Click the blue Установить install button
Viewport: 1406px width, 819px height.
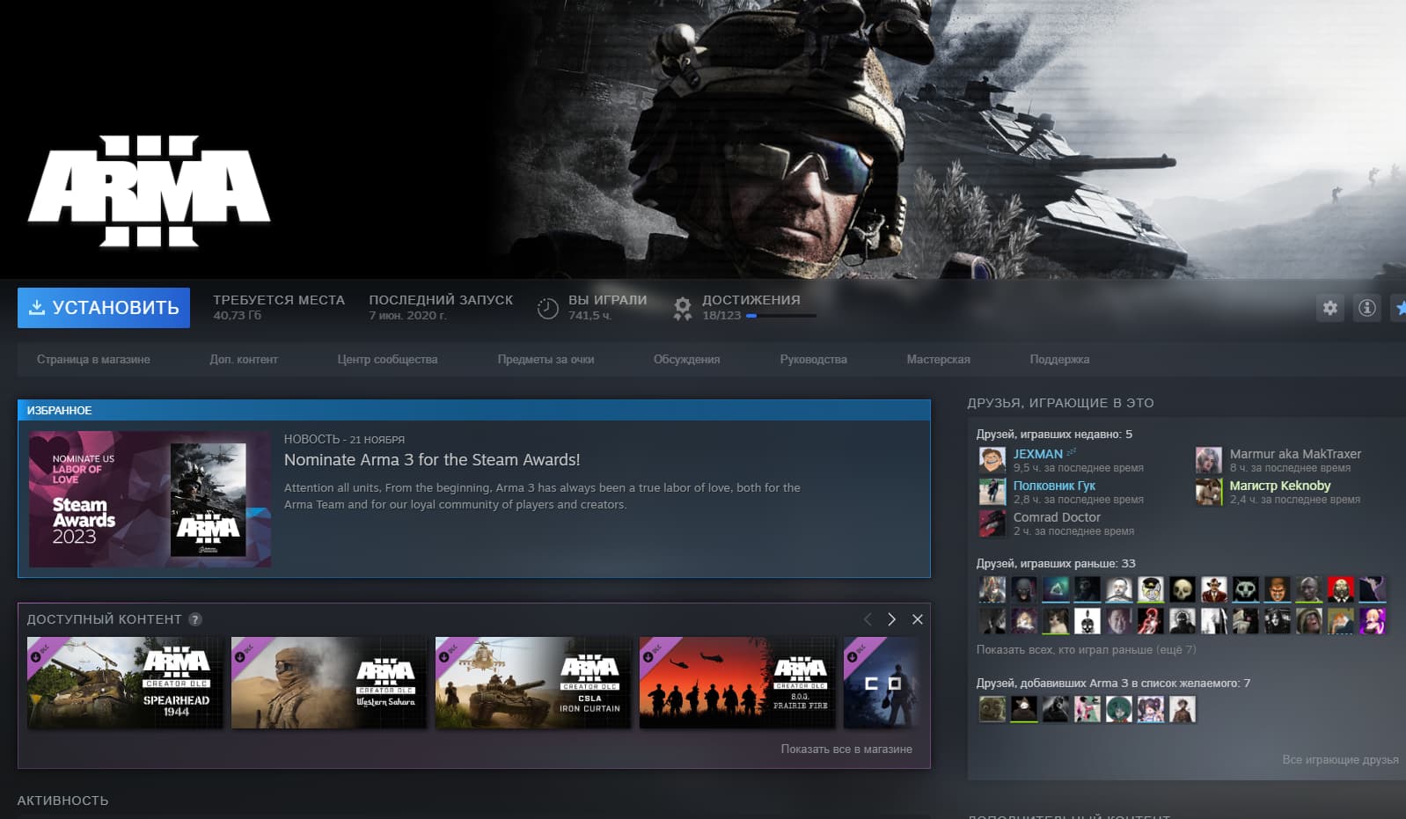click(104, 308)
